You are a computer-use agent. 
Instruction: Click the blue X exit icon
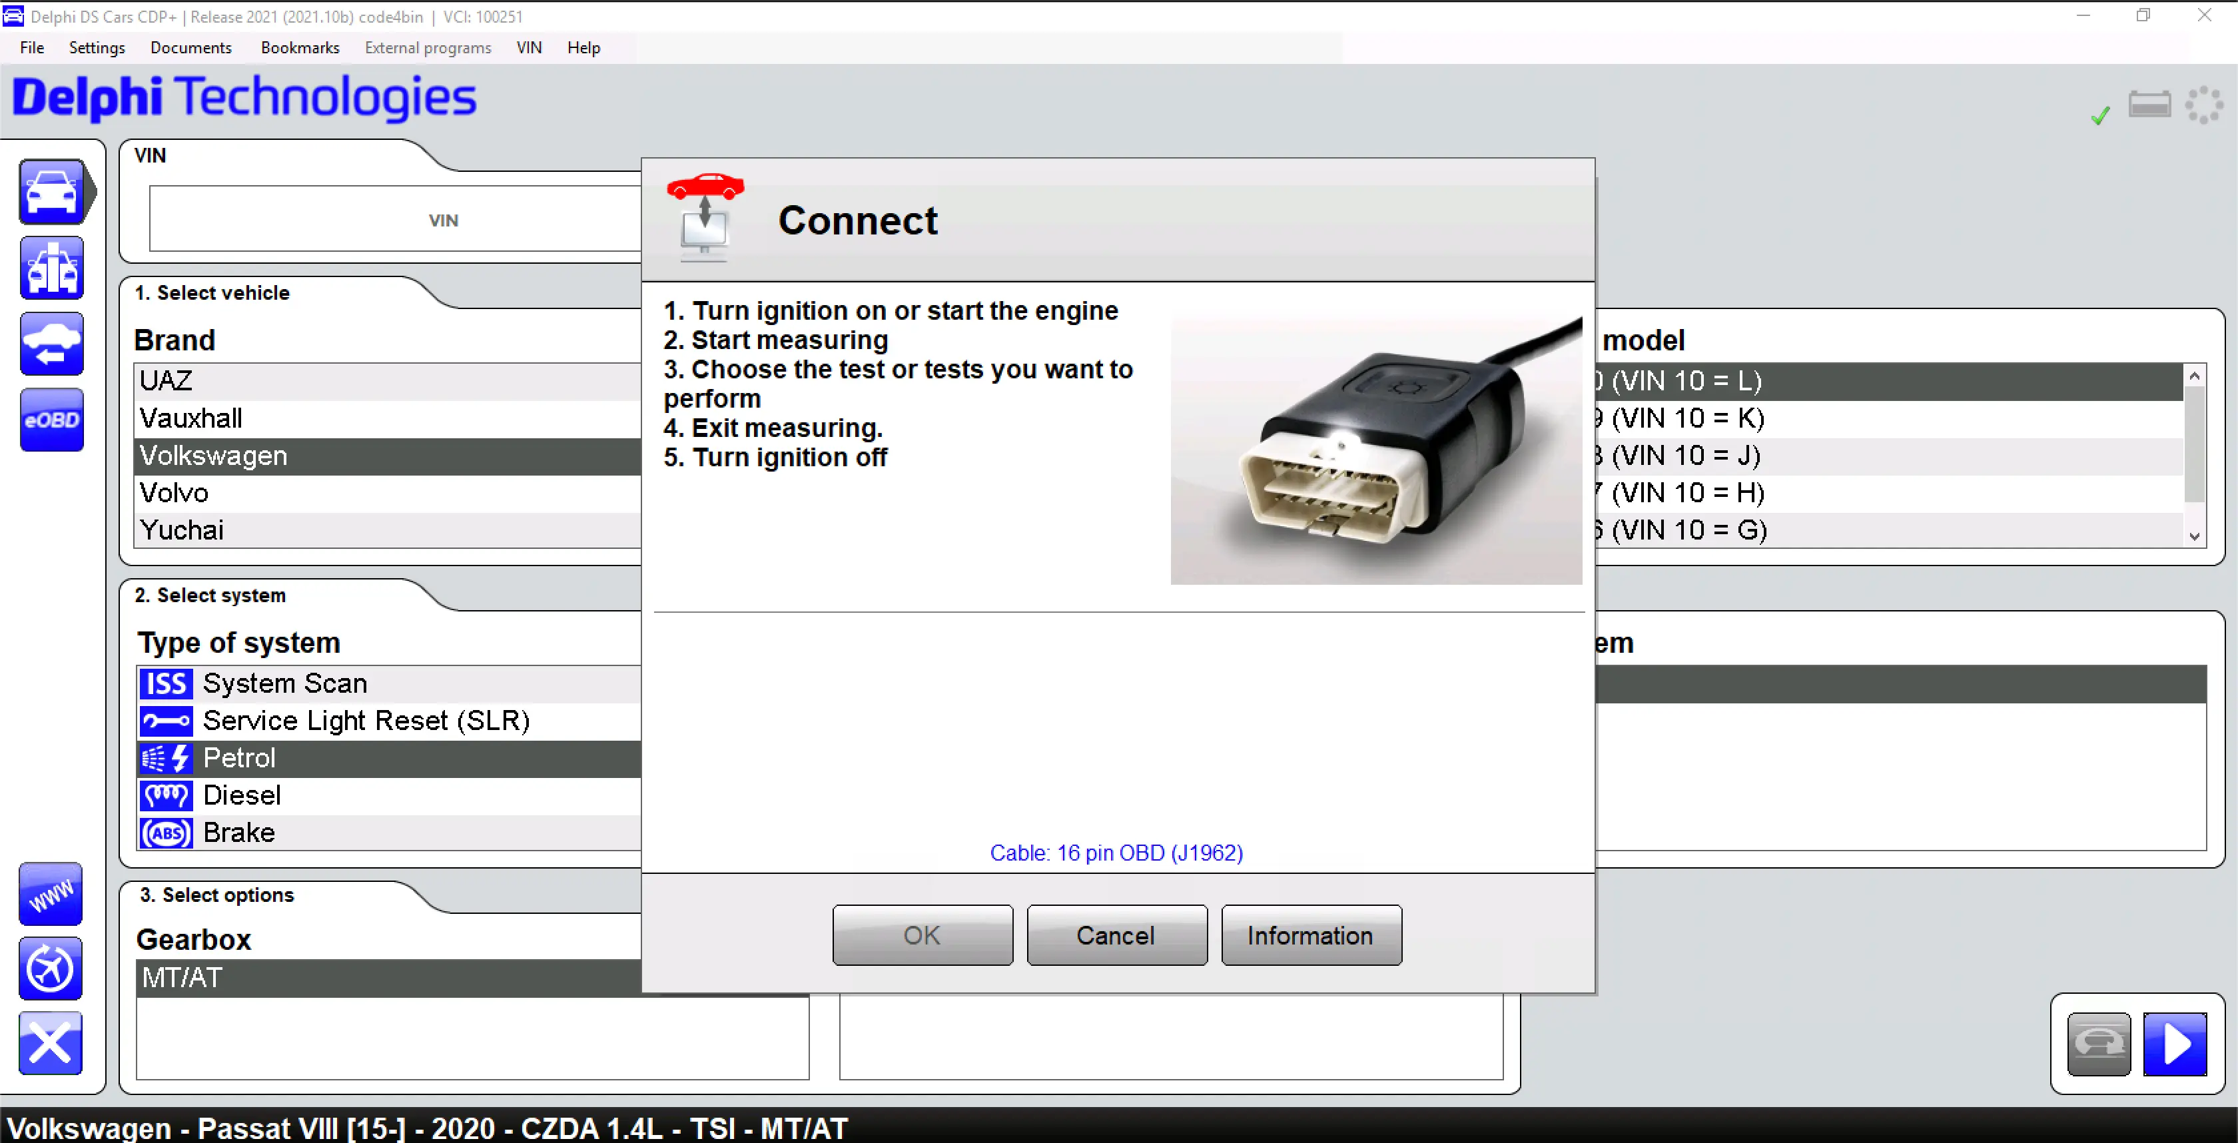pyautogui.click(x=51, y=1043)
